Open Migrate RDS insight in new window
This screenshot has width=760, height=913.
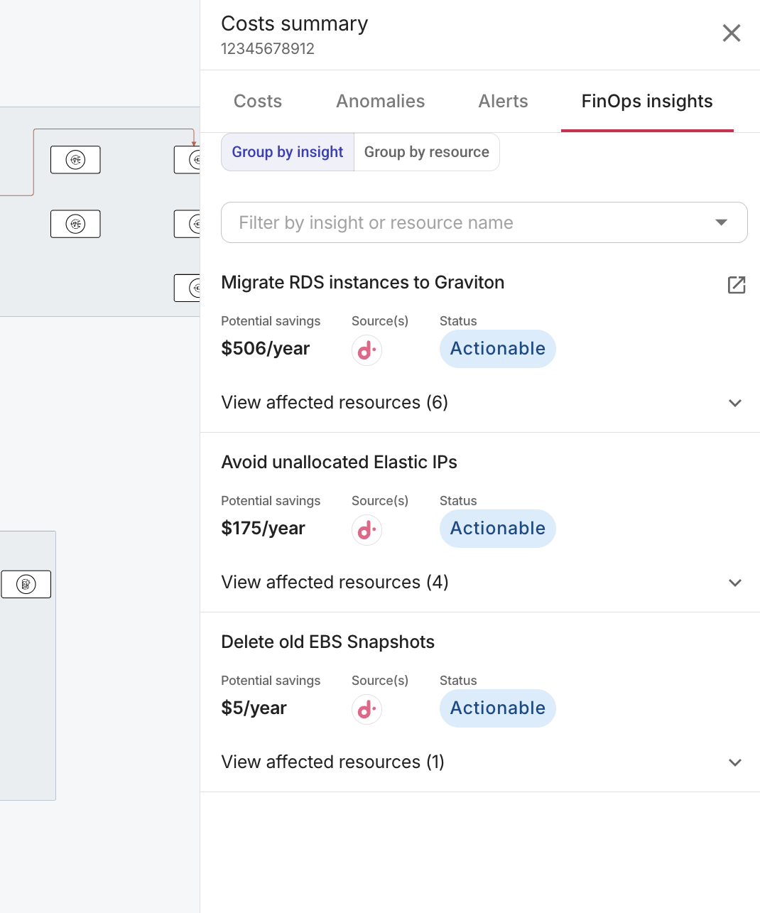(737, 285)
